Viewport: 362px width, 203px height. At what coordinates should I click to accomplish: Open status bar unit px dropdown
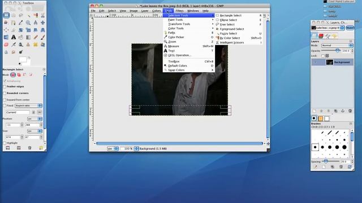click(113, 149)
